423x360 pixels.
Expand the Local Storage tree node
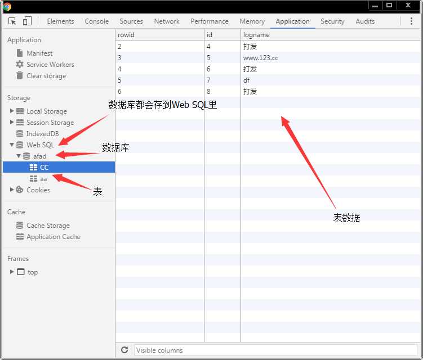tap(12, 111)
